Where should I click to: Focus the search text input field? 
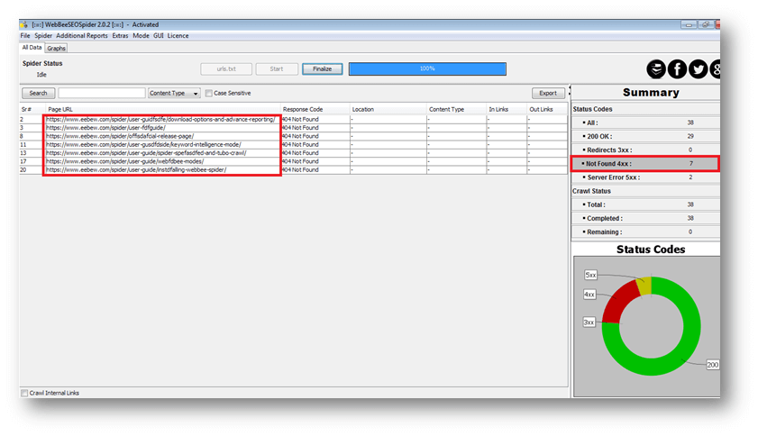click(x=102, y=94)
